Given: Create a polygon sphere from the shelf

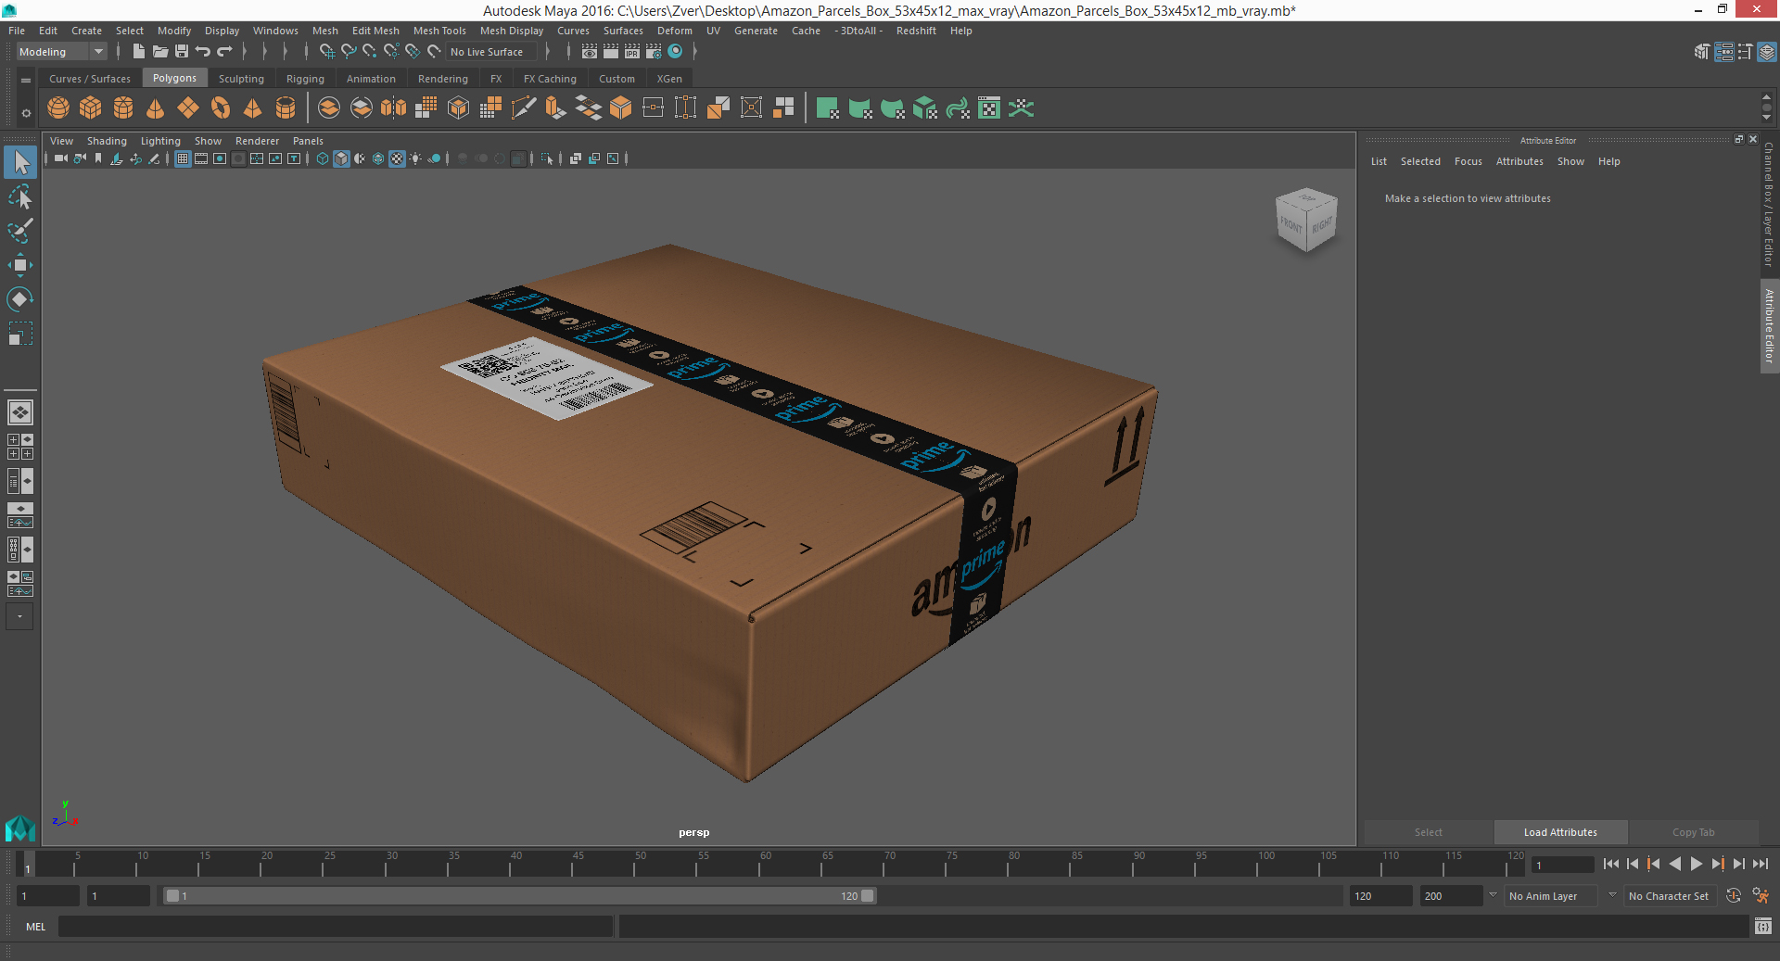Looking at the screenshot, I should [x=58, y=108].
